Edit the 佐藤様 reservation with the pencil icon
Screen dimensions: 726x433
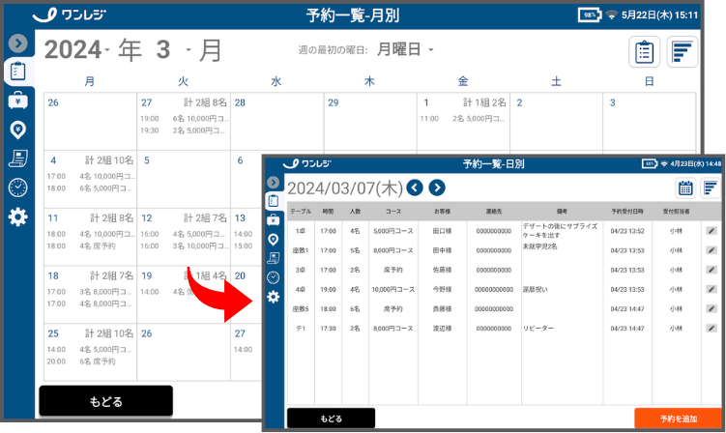pos(711,270)
